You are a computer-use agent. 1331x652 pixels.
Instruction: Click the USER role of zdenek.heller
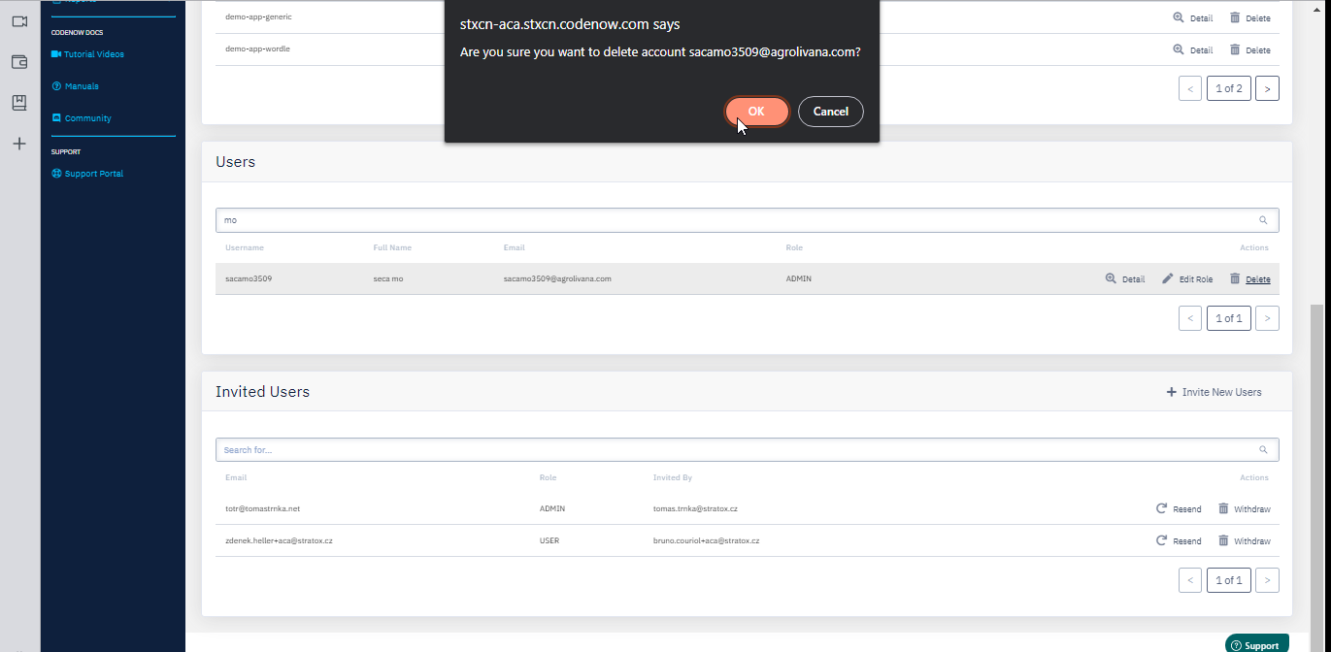point(549,540)
